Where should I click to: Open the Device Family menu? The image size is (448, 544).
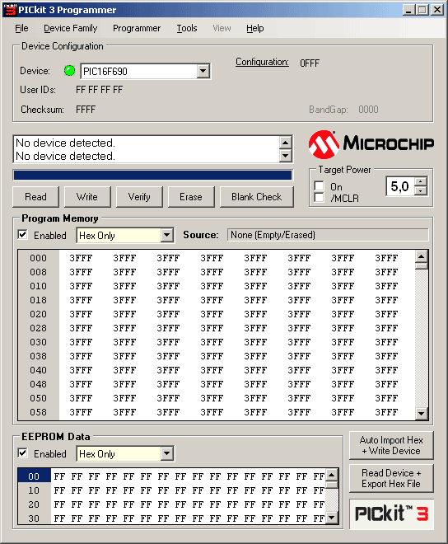(x=70, y=28)
